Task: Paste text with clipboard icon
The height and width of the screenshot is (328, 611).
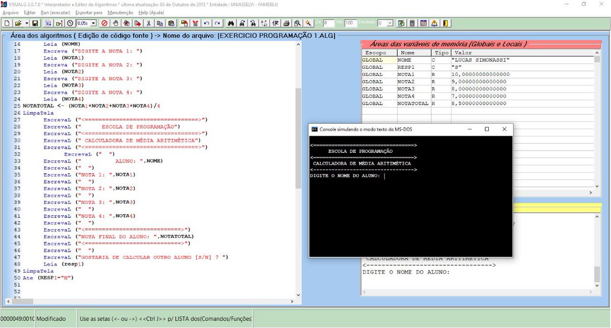Action: [x=171, y=23]
